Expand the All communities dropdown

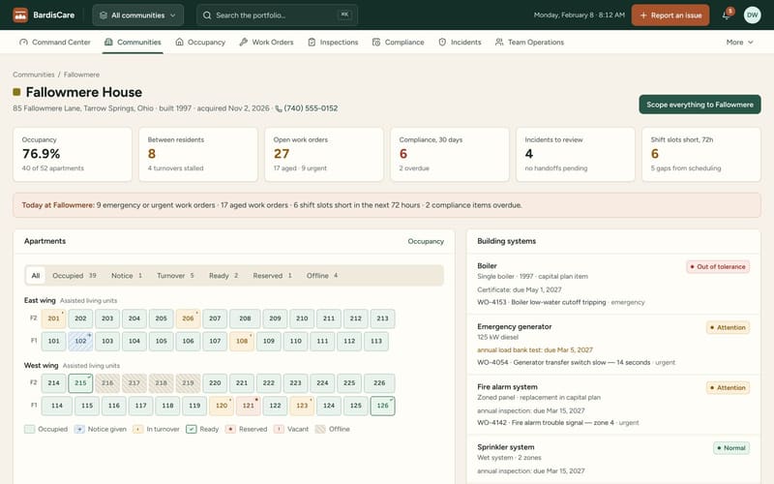click(137, 15)
